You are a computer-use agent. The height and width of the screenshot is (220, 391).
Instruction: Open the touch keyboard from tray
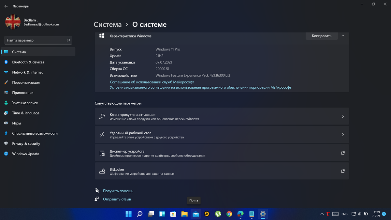tap(335, 214)
